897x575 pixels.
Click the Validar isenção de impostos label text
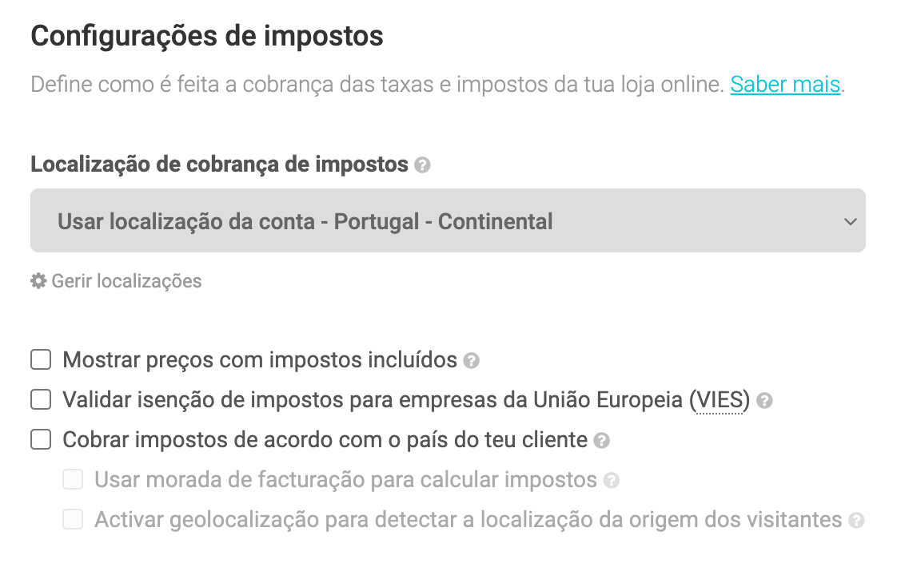pos(373,400)
